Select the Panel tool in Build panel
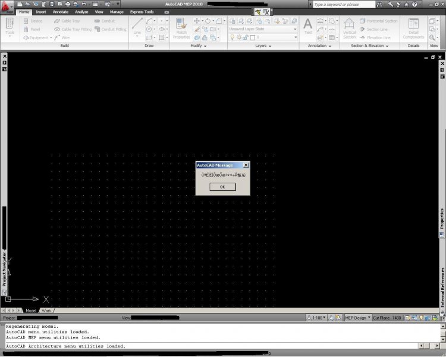446x357 pixels. (x=32, y=29)
